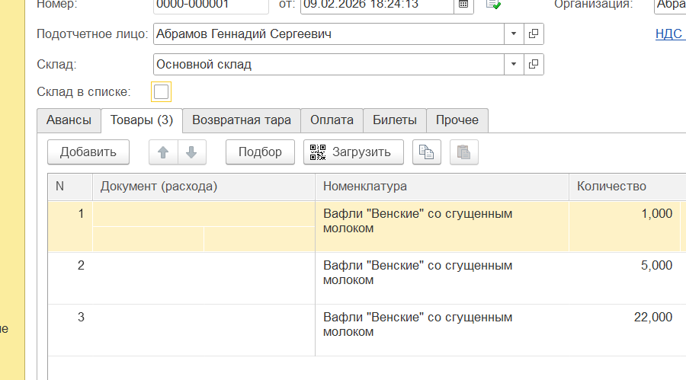Click the Номер input field
The height and width of the screenshot is (380, 686).
pos(210,5)
